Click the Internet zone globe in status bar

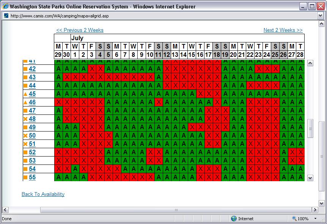tap(234, 219)
